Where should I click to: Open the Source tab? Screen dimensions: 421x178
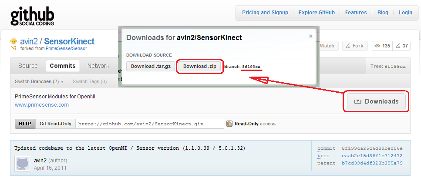(x=28, y=66)
